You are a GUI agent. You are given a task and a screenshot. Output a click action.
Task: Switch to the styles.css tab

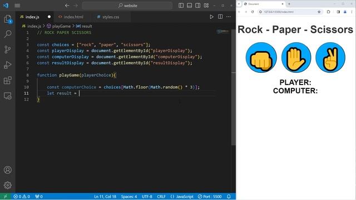111,17
